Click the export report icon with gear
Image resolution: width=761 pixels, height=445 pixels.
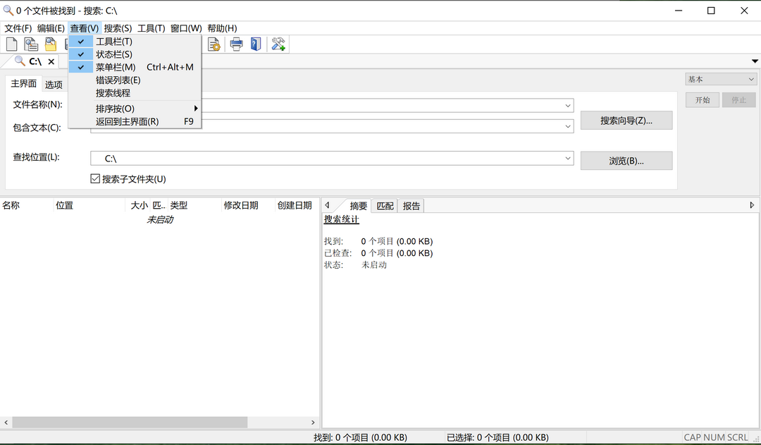pyautogui.click(x=214, y=44)
